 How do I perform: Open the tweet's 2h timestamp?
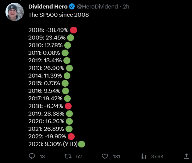126,7
